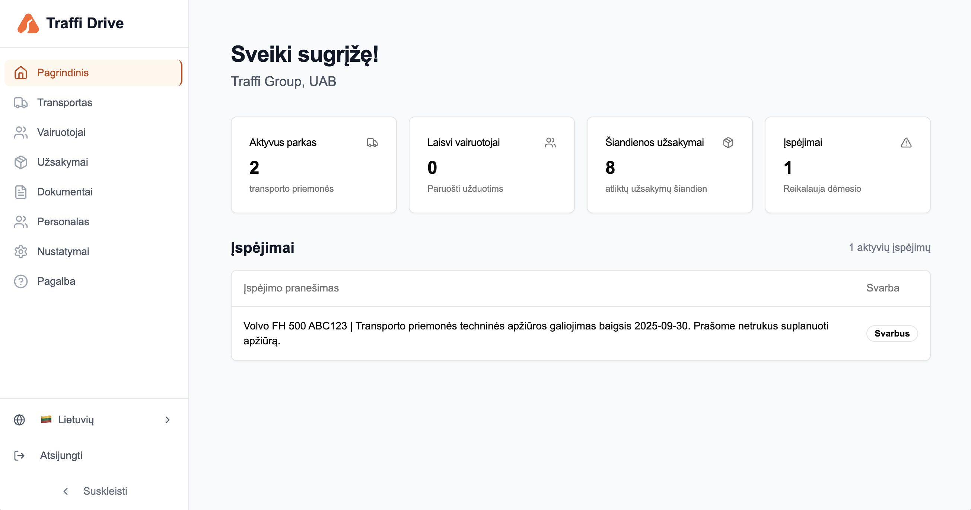
Task: Collapse the sidebar with Suskleisti
Action: 95,491
